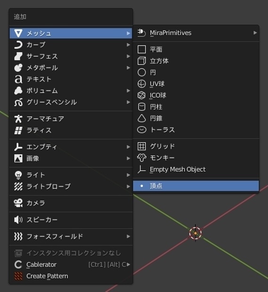The height and width of the screenshot is (292, 268).
Task: Click the UV球 sphere icon
Action: tap(142, 84)
